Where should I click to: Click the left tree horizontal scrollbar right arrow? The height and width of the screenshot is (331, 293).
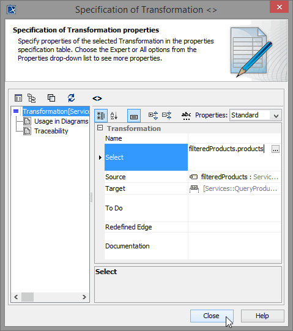pos(84,297)
